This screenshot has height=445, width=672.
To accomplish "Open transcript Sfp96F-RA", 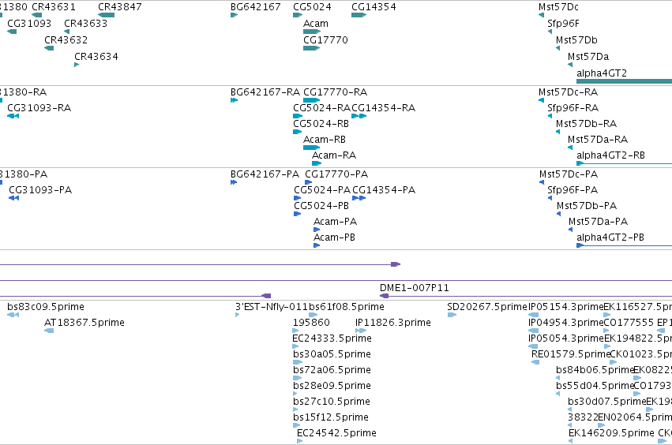I will pos(573,108).
